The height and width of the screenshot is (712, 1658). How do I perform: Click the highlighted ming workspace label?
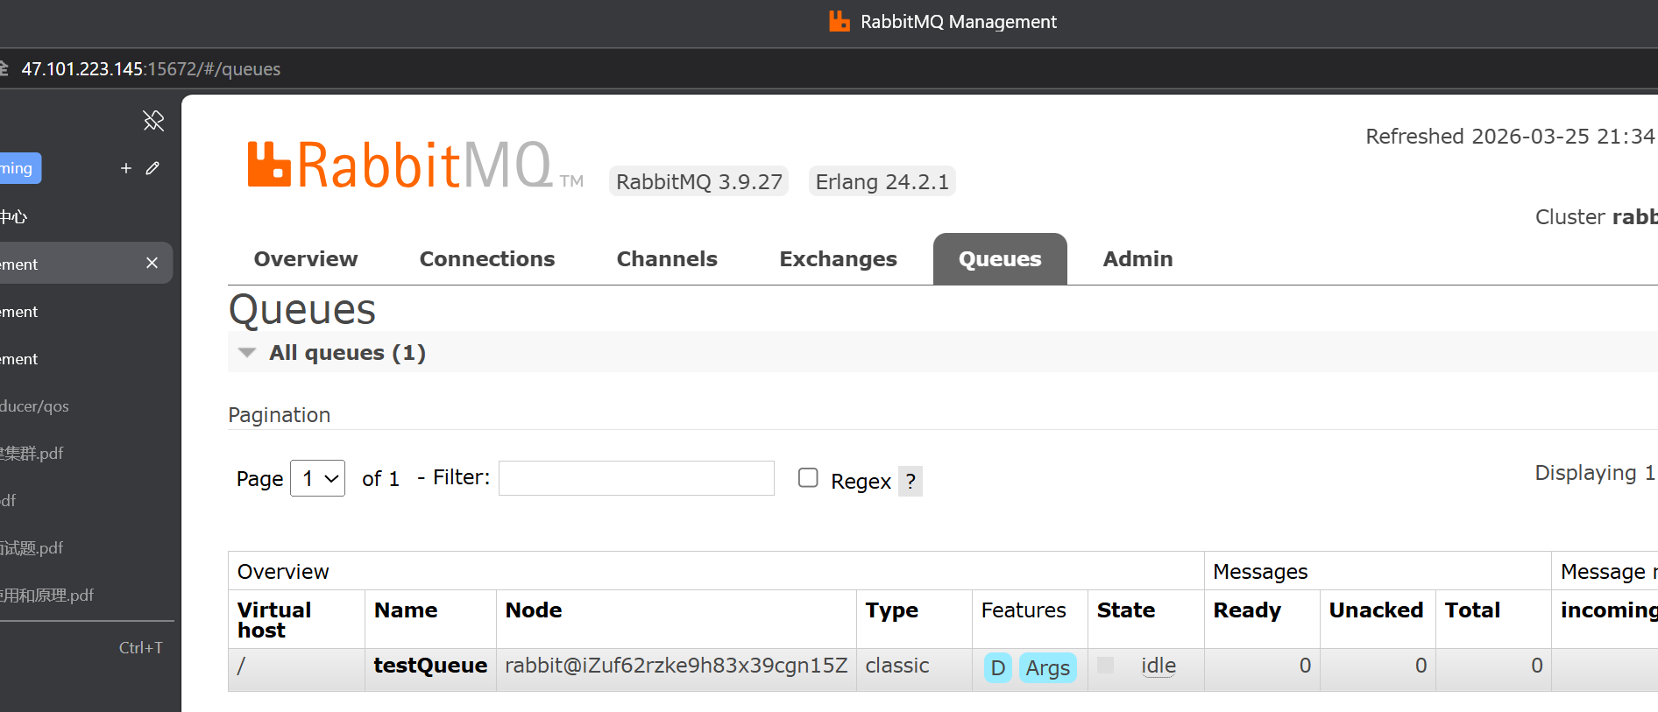point(19,168)
